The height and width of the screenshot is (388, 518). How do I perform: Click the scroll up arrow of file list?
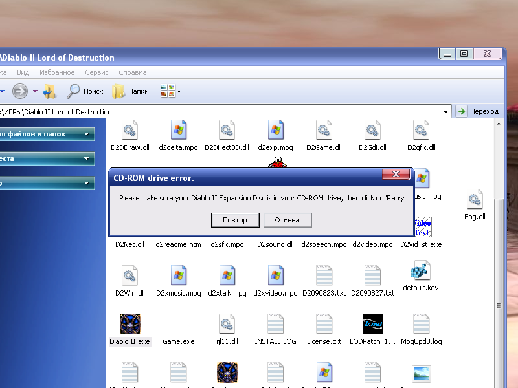(x=499, y=124)
